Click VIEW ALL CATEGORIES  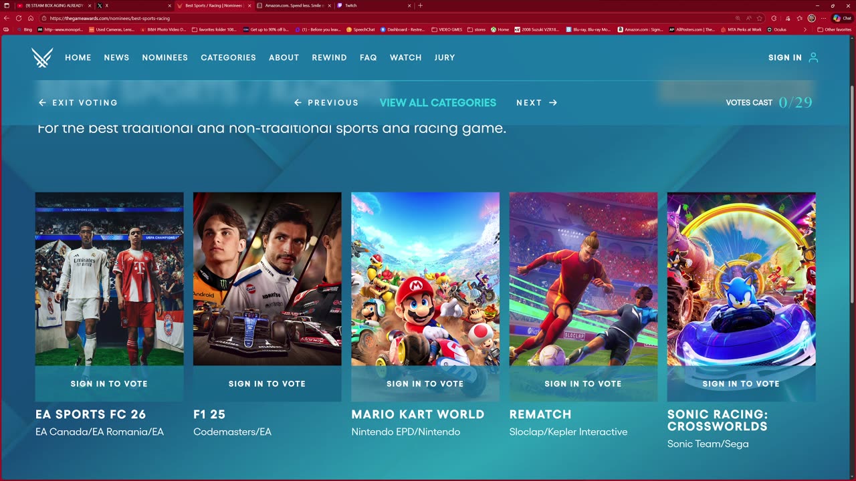(x=438, y=103)
